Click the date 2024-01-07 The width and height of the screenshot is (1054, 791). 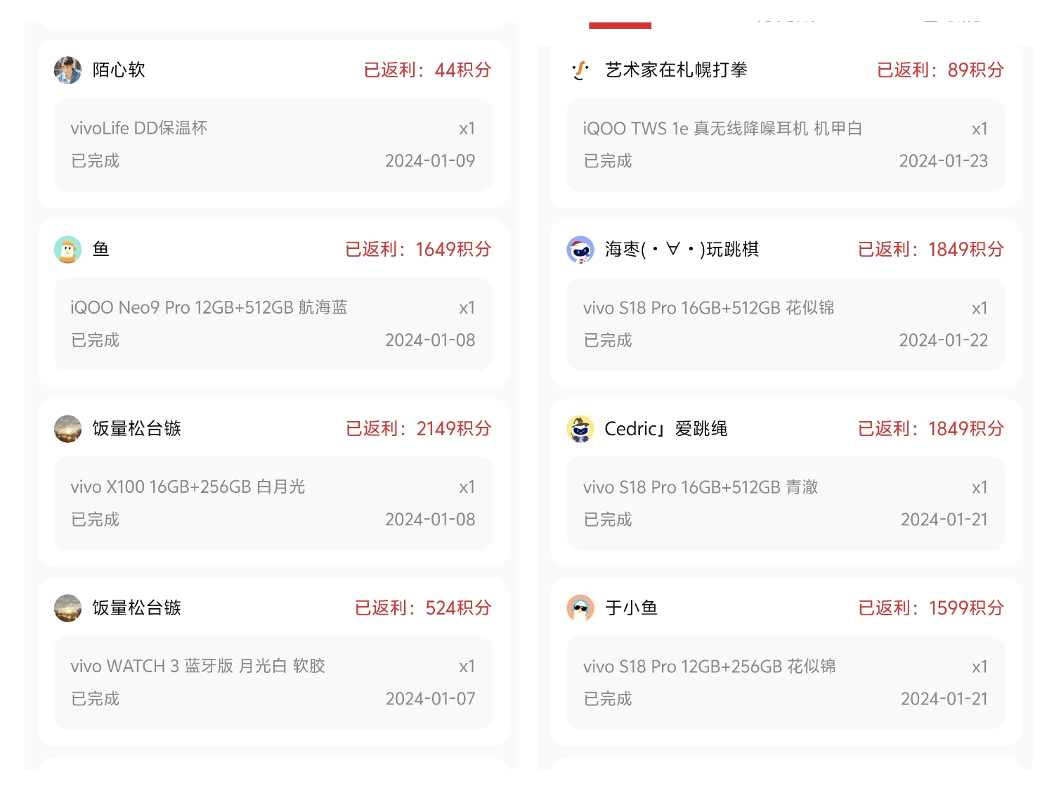(430, 699)
